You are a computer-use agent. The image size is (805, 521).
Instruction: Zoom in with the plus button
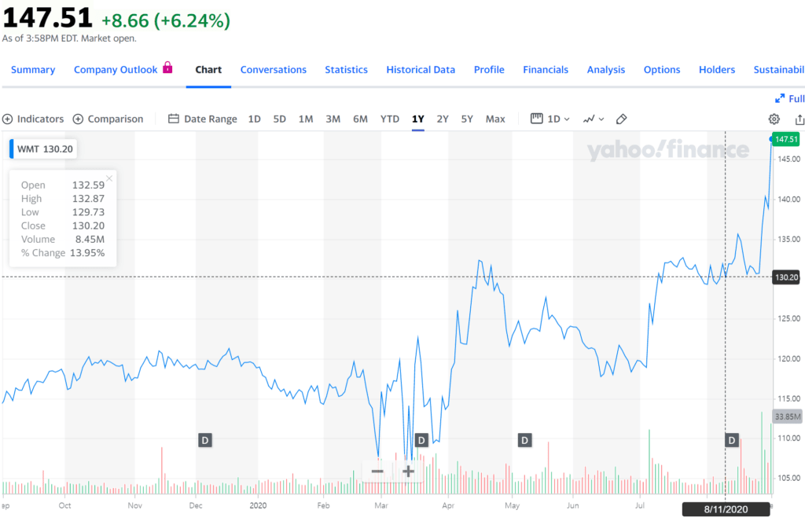(408, 471)
